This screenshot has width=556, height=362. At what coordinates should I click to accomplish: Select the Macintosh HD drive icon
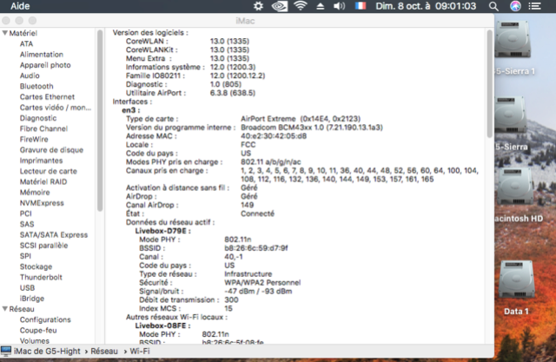[x=516, y=187]
